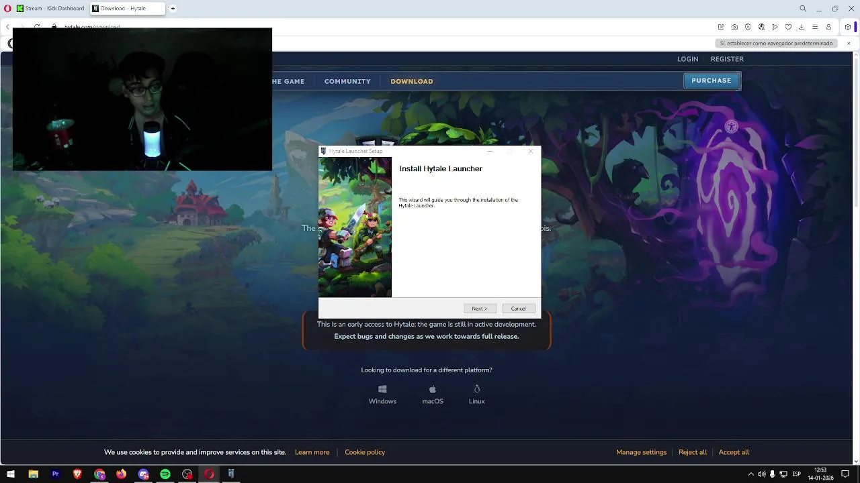This screenshot has width=860, height=483.
Task: Select the Download - Hytale tab
Action: tap(128, 9)
